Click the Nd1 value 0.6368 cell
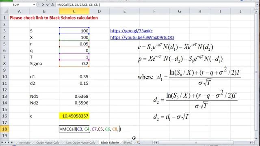Image resolution: width=260 pixels, height=146 pixels. (x=74, y=97)
